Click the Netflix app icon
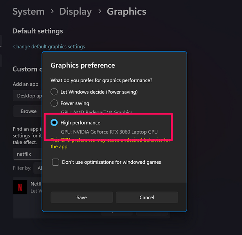This screenshot has width=242, height=235. [x=20, y=187]
